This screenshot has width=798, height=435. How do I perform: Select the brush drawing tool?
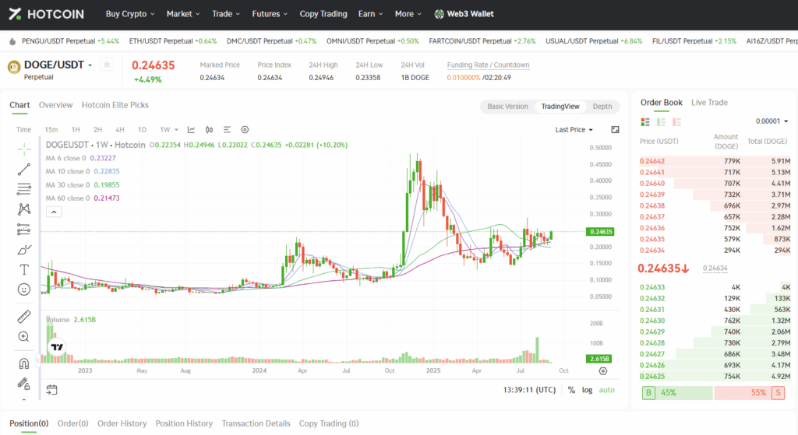click(x=24, y=250)
